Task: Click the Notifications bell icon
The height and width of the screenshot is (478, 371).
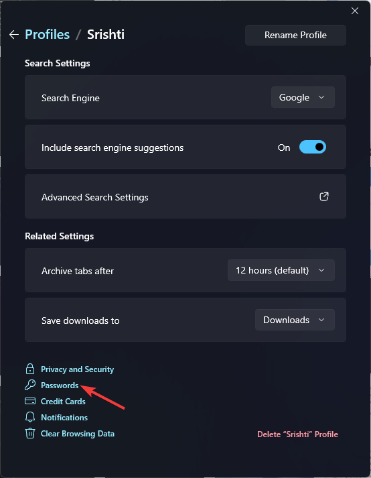Action: pos(30,417)
